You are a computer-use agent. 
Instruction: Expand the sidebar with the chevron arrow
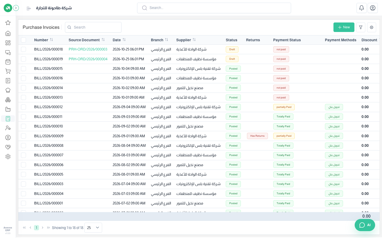[x=16, y=8]
